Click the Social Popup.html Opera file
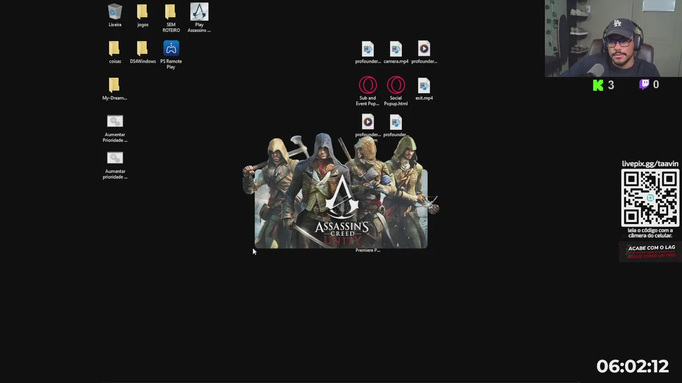 pyautogui.click(x=396, y=91)
